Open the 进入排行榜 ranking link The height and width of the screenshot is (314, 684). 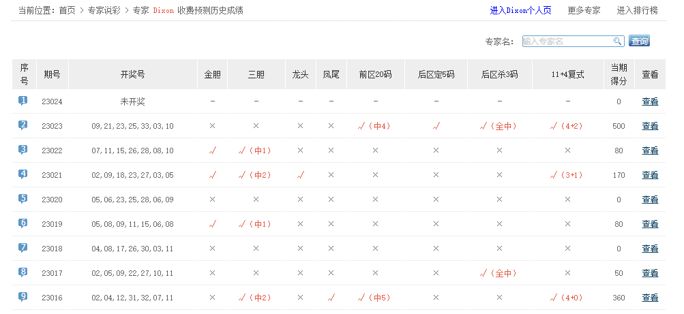[638, 10]
